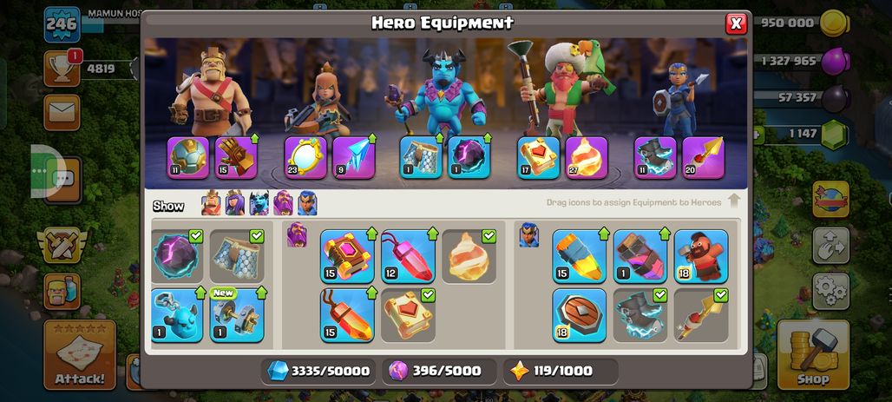Select the Minion Prince hero portrait

pos(441,91)
